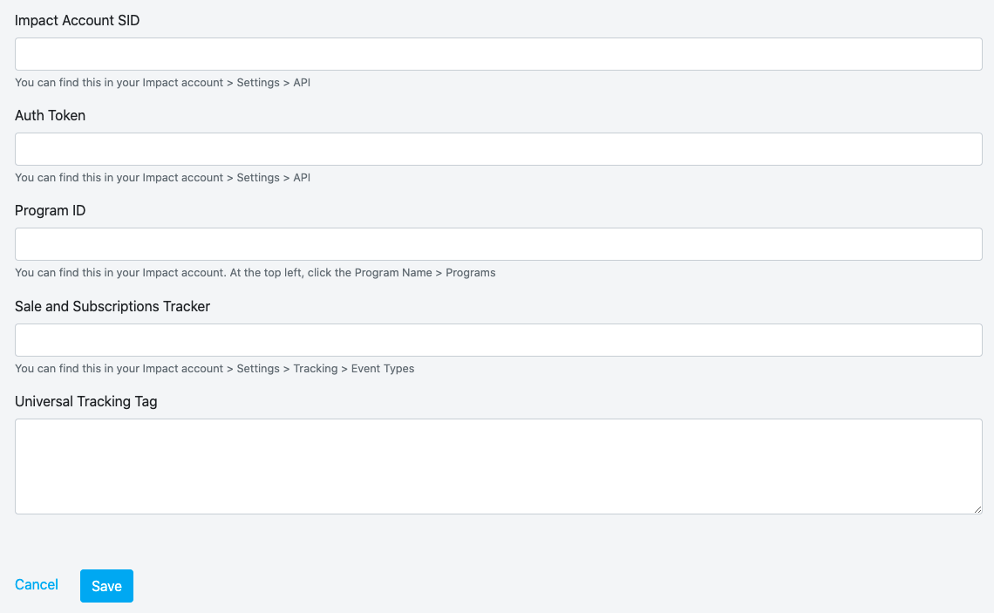Click the 'Auth Token' label

coord(50,115)
